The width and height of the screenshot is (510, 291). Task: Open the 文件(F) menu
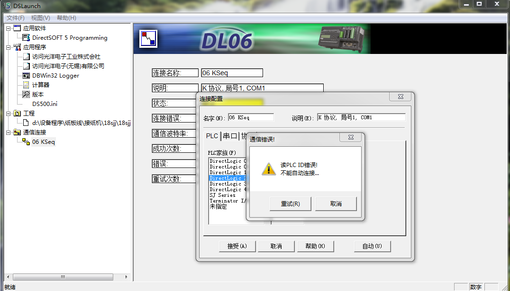click(16, 18)
